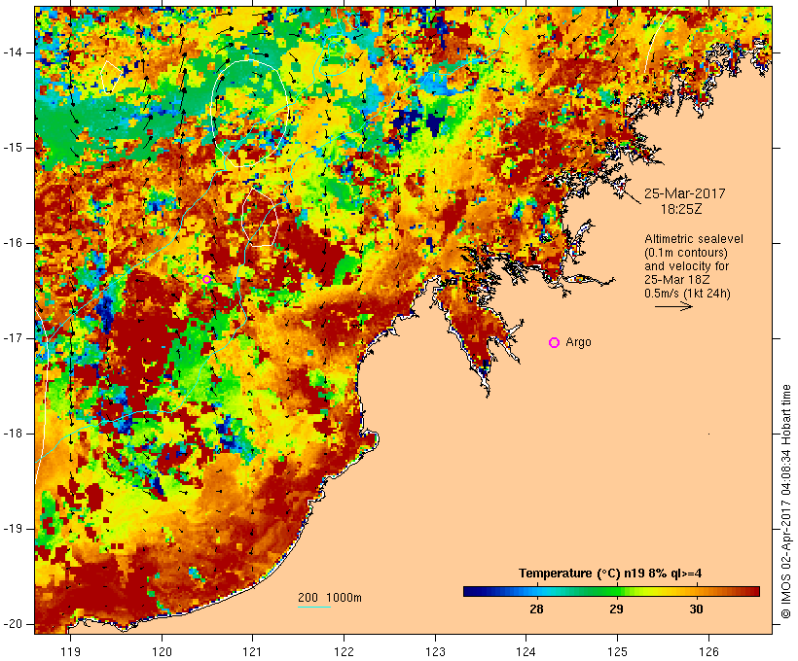Image resolution: width=798 pixels, height=661 pixels.
Task: Click the latitude axis label '-18'
Action: [x=12, y=434]
